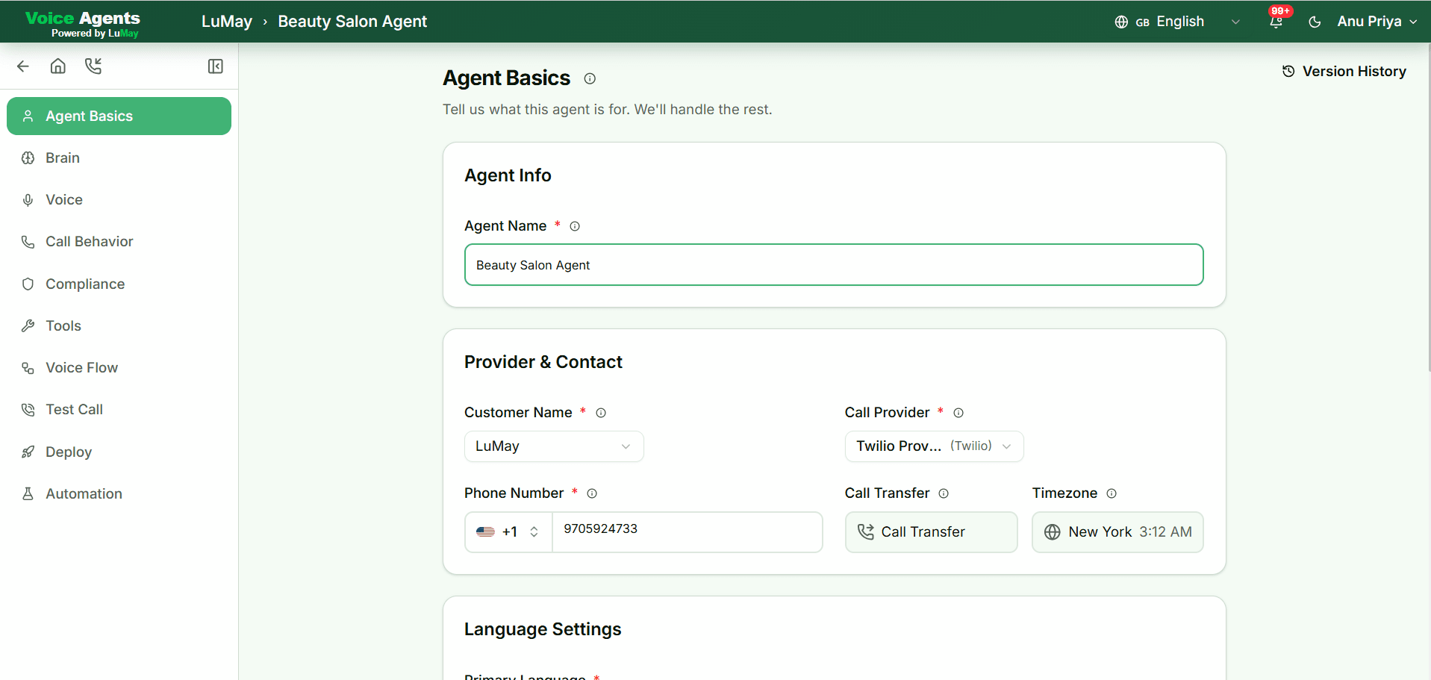Click the info icon next to Customer Name
This screenshot has height=680, width=1431.
601,413
